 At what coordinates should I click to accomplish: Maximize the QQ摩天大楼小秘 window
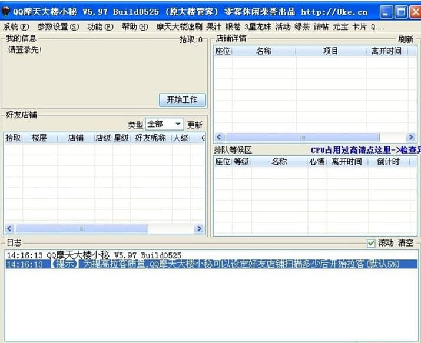401,12
